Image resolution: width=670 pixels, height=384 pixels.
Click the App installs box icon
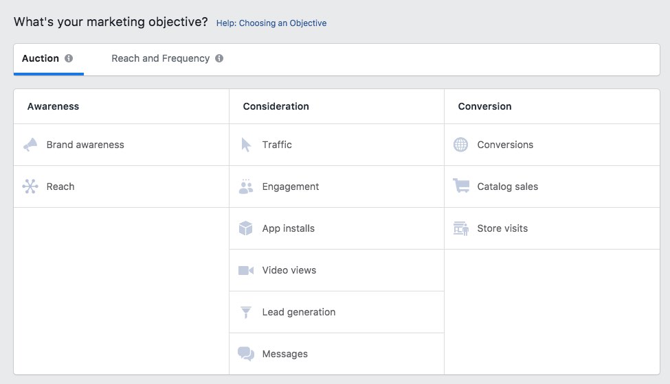pos(246,228)
